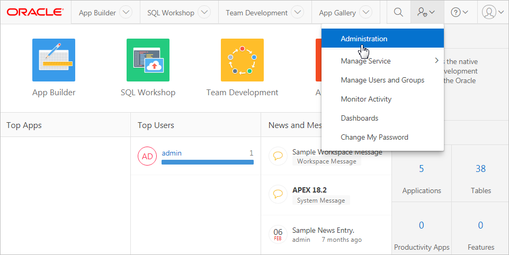The image size is (509, 255).
Task: Expand the Team Development dropdown arrow
Action: coord(297,12)
